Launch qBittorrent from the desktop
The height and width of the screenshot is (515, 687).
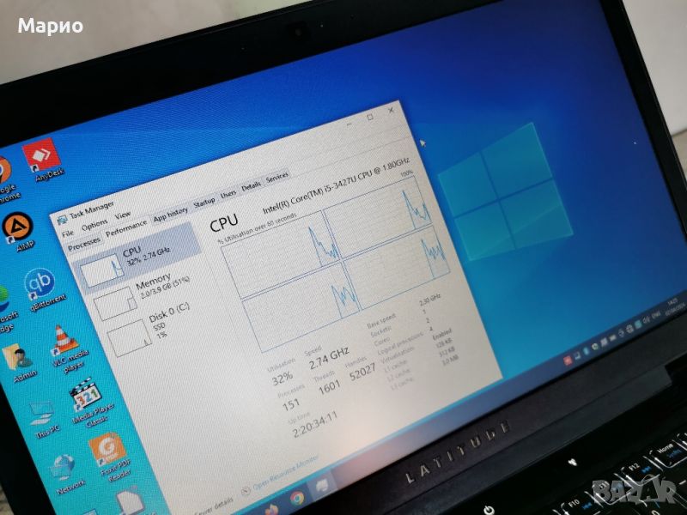[x=43, y=289]
